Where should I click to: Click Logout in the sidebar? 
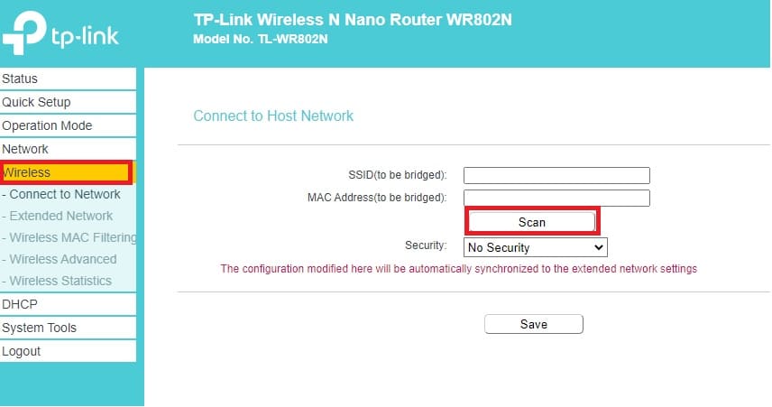pos(68,351)
